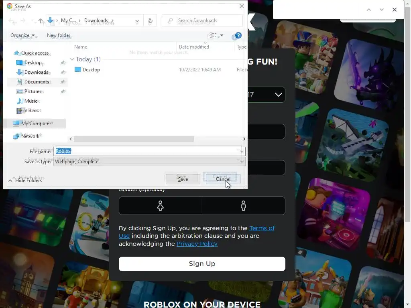The image size is (411, 308).
Task: Open Pictures in the sidebar
Action: (33, 91)
